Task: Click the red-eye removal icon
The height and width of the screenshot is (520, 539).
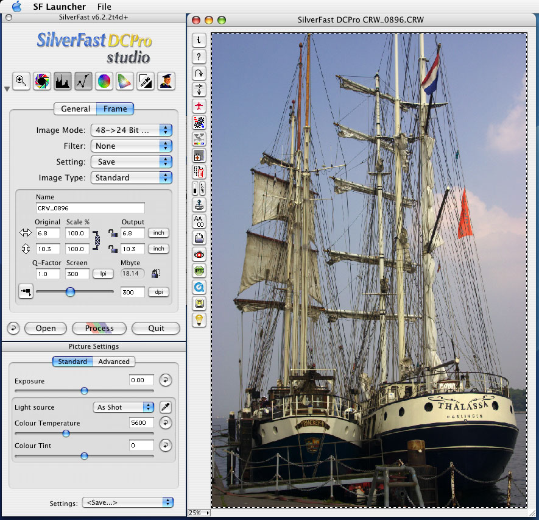Action: 199,254
